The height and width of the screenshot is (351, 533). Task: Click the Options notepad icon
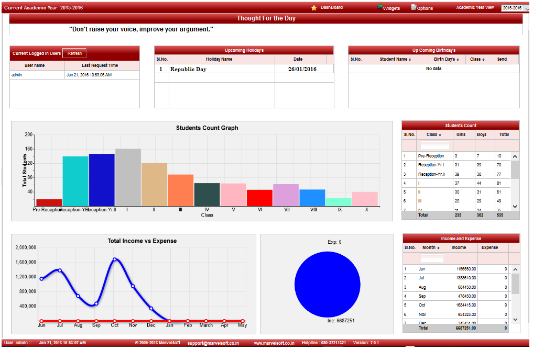pos(414,7)
